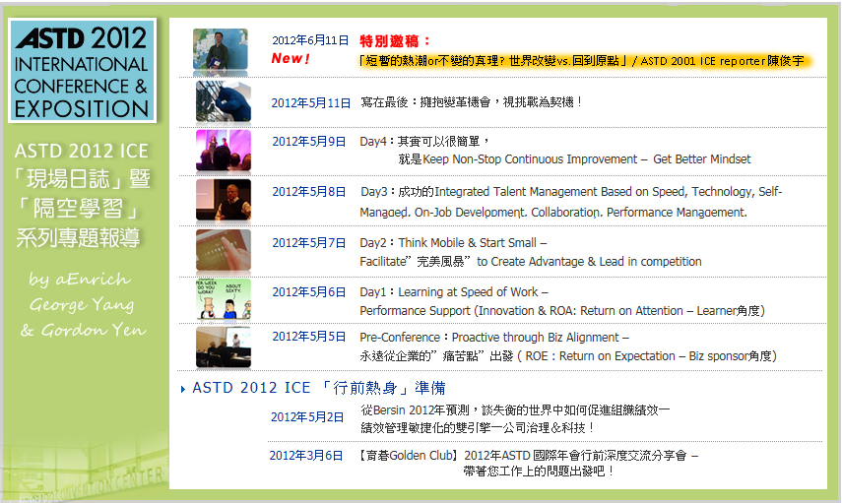Screen dimensions: 842x503
Task: Open Day1 Learning at Speed of Work
Action: click(454, 292)
